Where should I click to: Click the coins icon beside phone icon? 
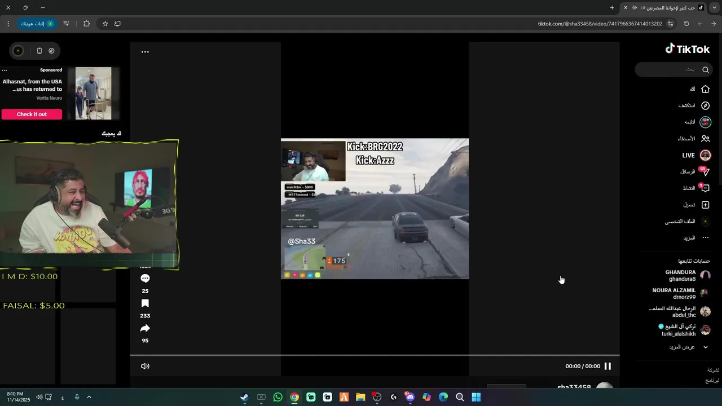coord(51,51)
